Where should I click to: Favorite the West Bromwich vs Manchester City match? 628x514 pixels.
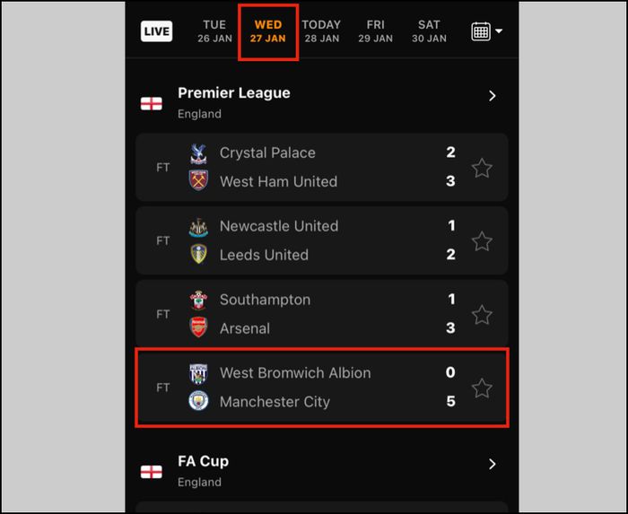[x=482, y=388]
